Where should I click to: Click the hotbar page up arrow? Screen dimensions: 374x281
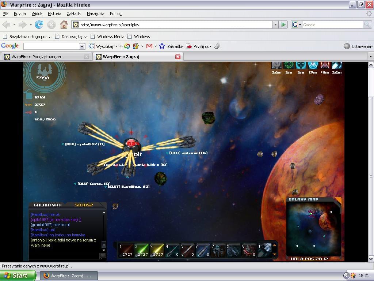[x=275, y=245]
